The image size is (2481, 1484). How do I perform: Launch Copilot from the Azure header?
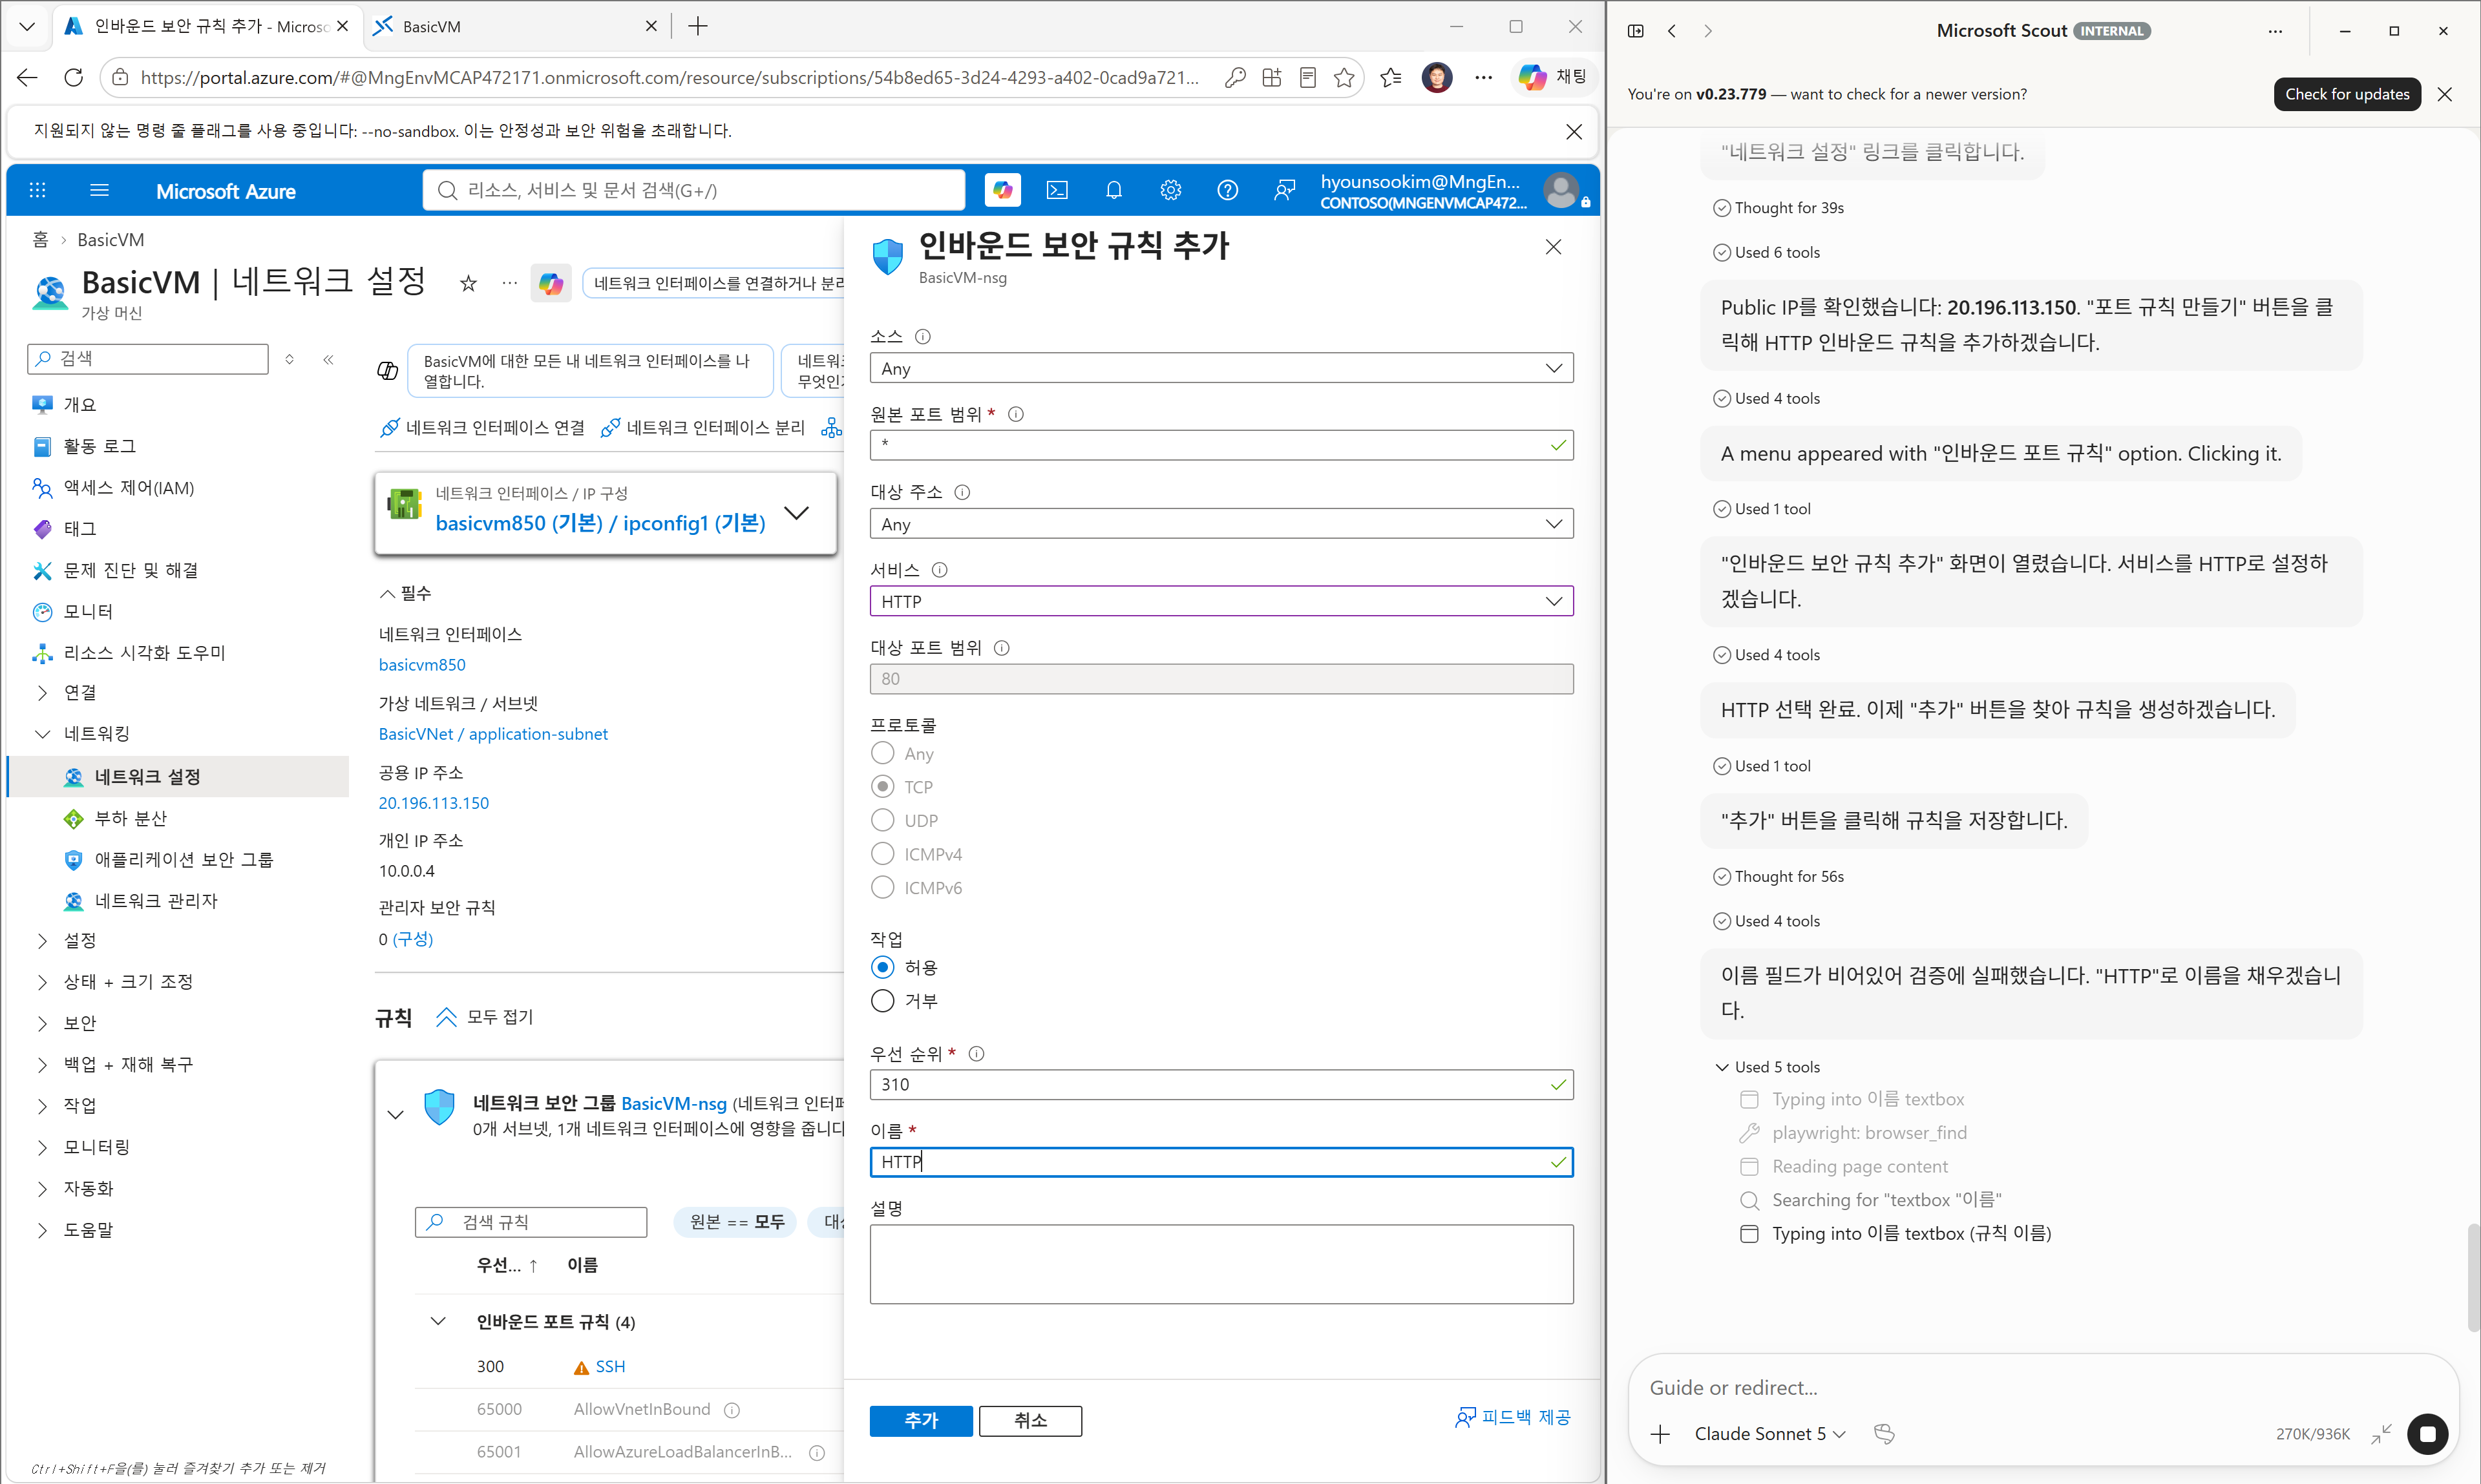[1002, 190]
